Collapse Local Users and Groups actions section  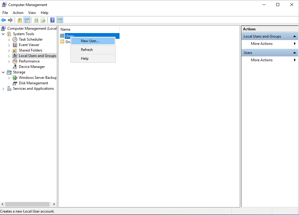(294, 36)
